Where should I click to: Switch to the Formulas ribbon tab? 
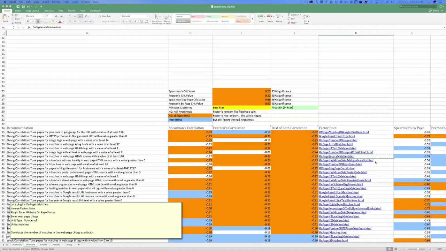pos(48,11)
